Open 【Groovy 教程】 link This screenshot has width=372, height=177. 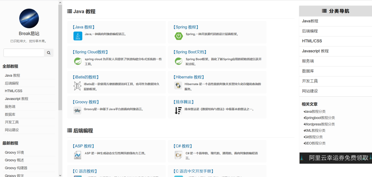click(x=85, y=102)
